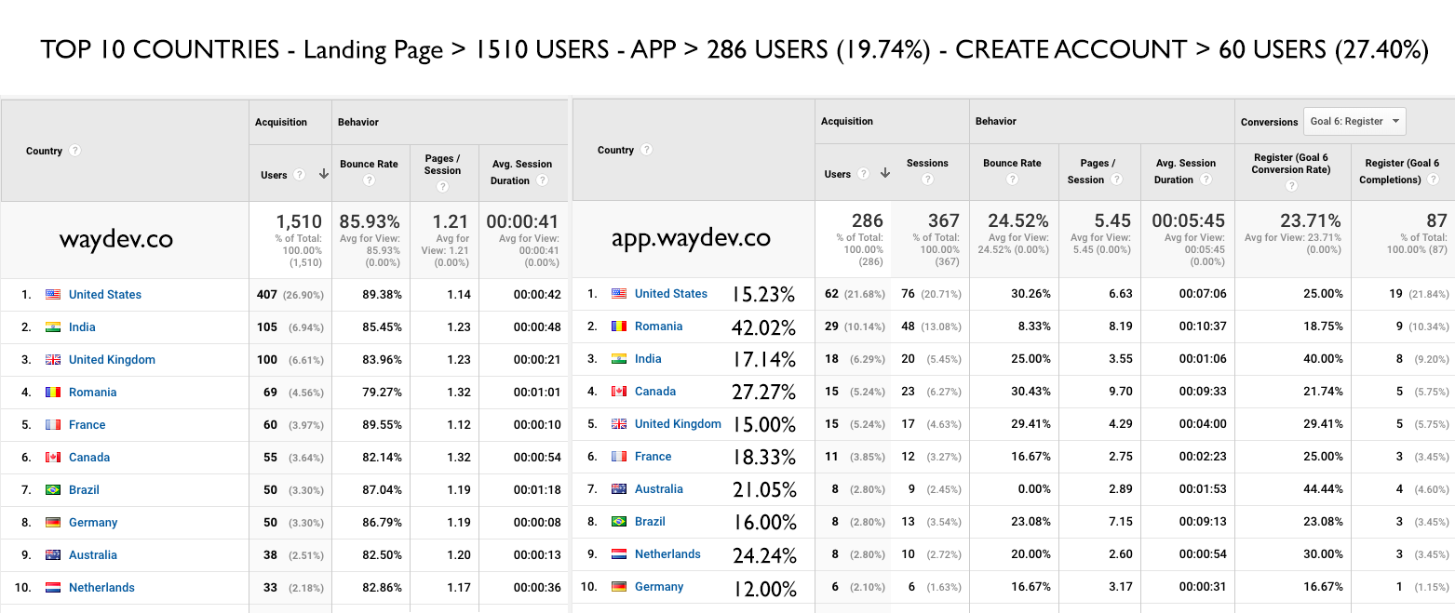Open United Kingdom link in waydev.co table
This screenshot has width=1455, height=613.
(x=112, y=360)
